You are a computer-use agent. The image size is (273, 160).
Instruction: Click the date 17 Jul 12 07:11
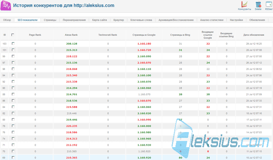[254, 120]
